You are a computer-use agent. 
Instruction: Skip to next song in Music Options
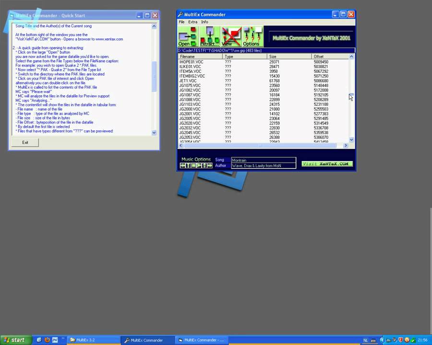pos(210,165)
